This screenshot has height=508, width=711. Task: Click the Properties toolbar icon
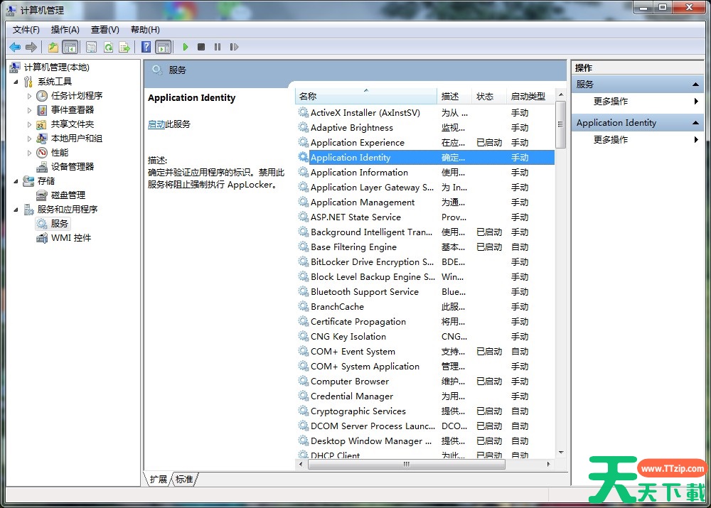pyautogui.click(x=91, y=47)
